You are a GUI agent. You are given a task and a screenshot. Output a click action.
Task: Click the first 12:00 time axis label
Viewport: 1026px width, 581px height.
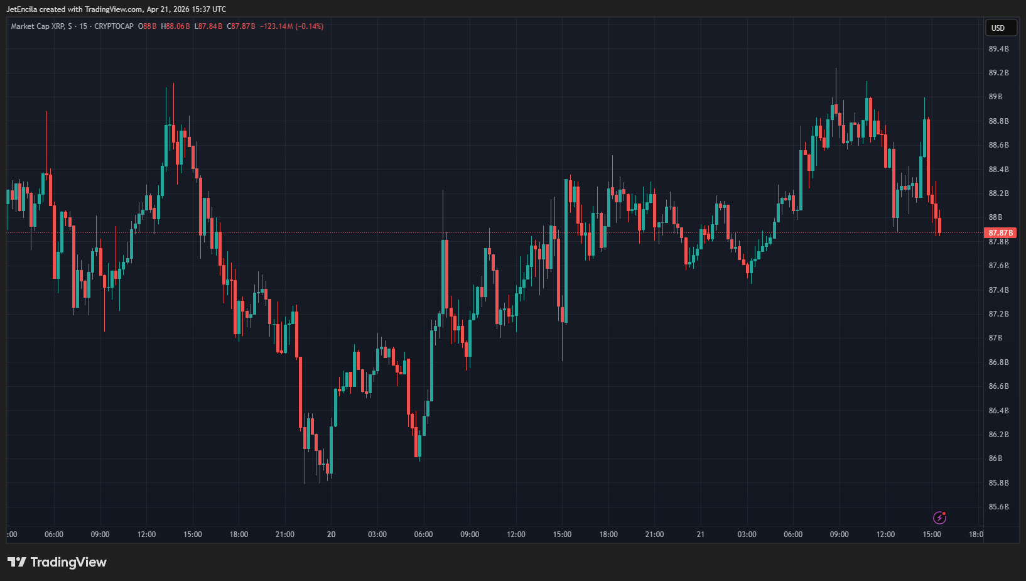pos(146,535)
